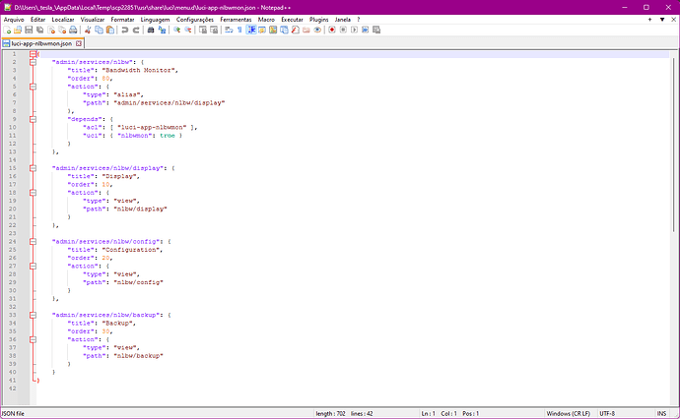Collapse the fold at line 2 admin/services/nlbw
The image size is (680, 419).
point(33,62)
